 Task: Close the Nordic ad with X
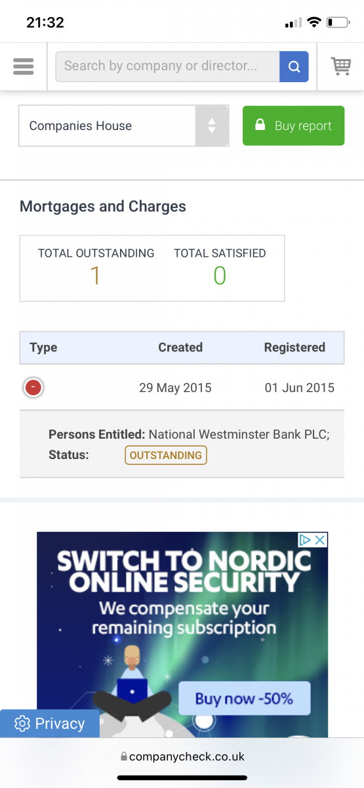320,540
